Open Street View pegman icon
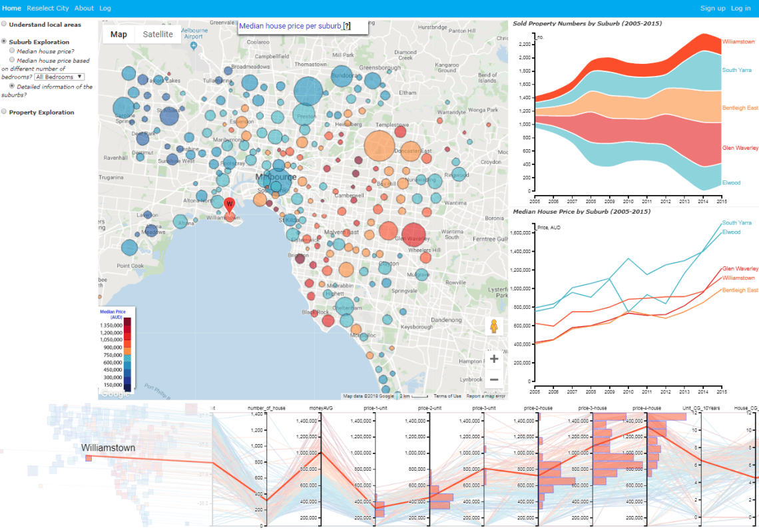This screenshot has height=530, width=759. tap(494, 326)
